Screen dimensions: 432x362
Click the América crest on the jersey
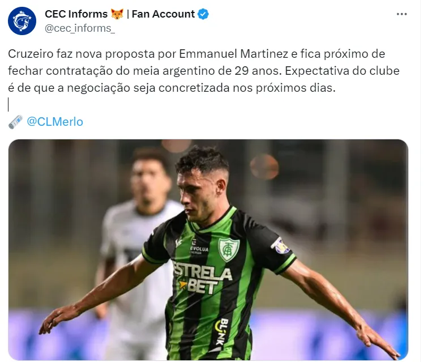point(228,249)
